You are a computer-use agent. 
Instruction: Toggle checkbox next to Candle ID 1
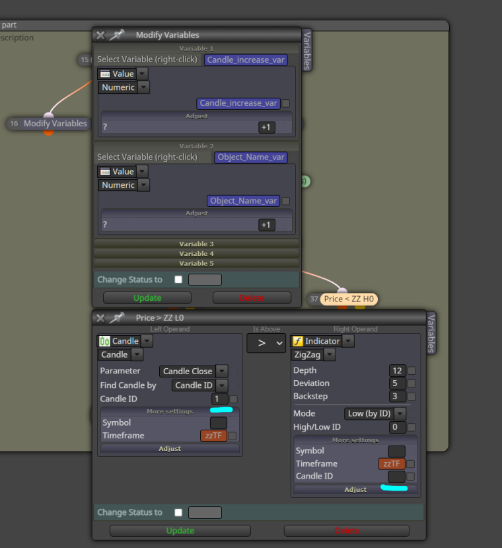234,399
